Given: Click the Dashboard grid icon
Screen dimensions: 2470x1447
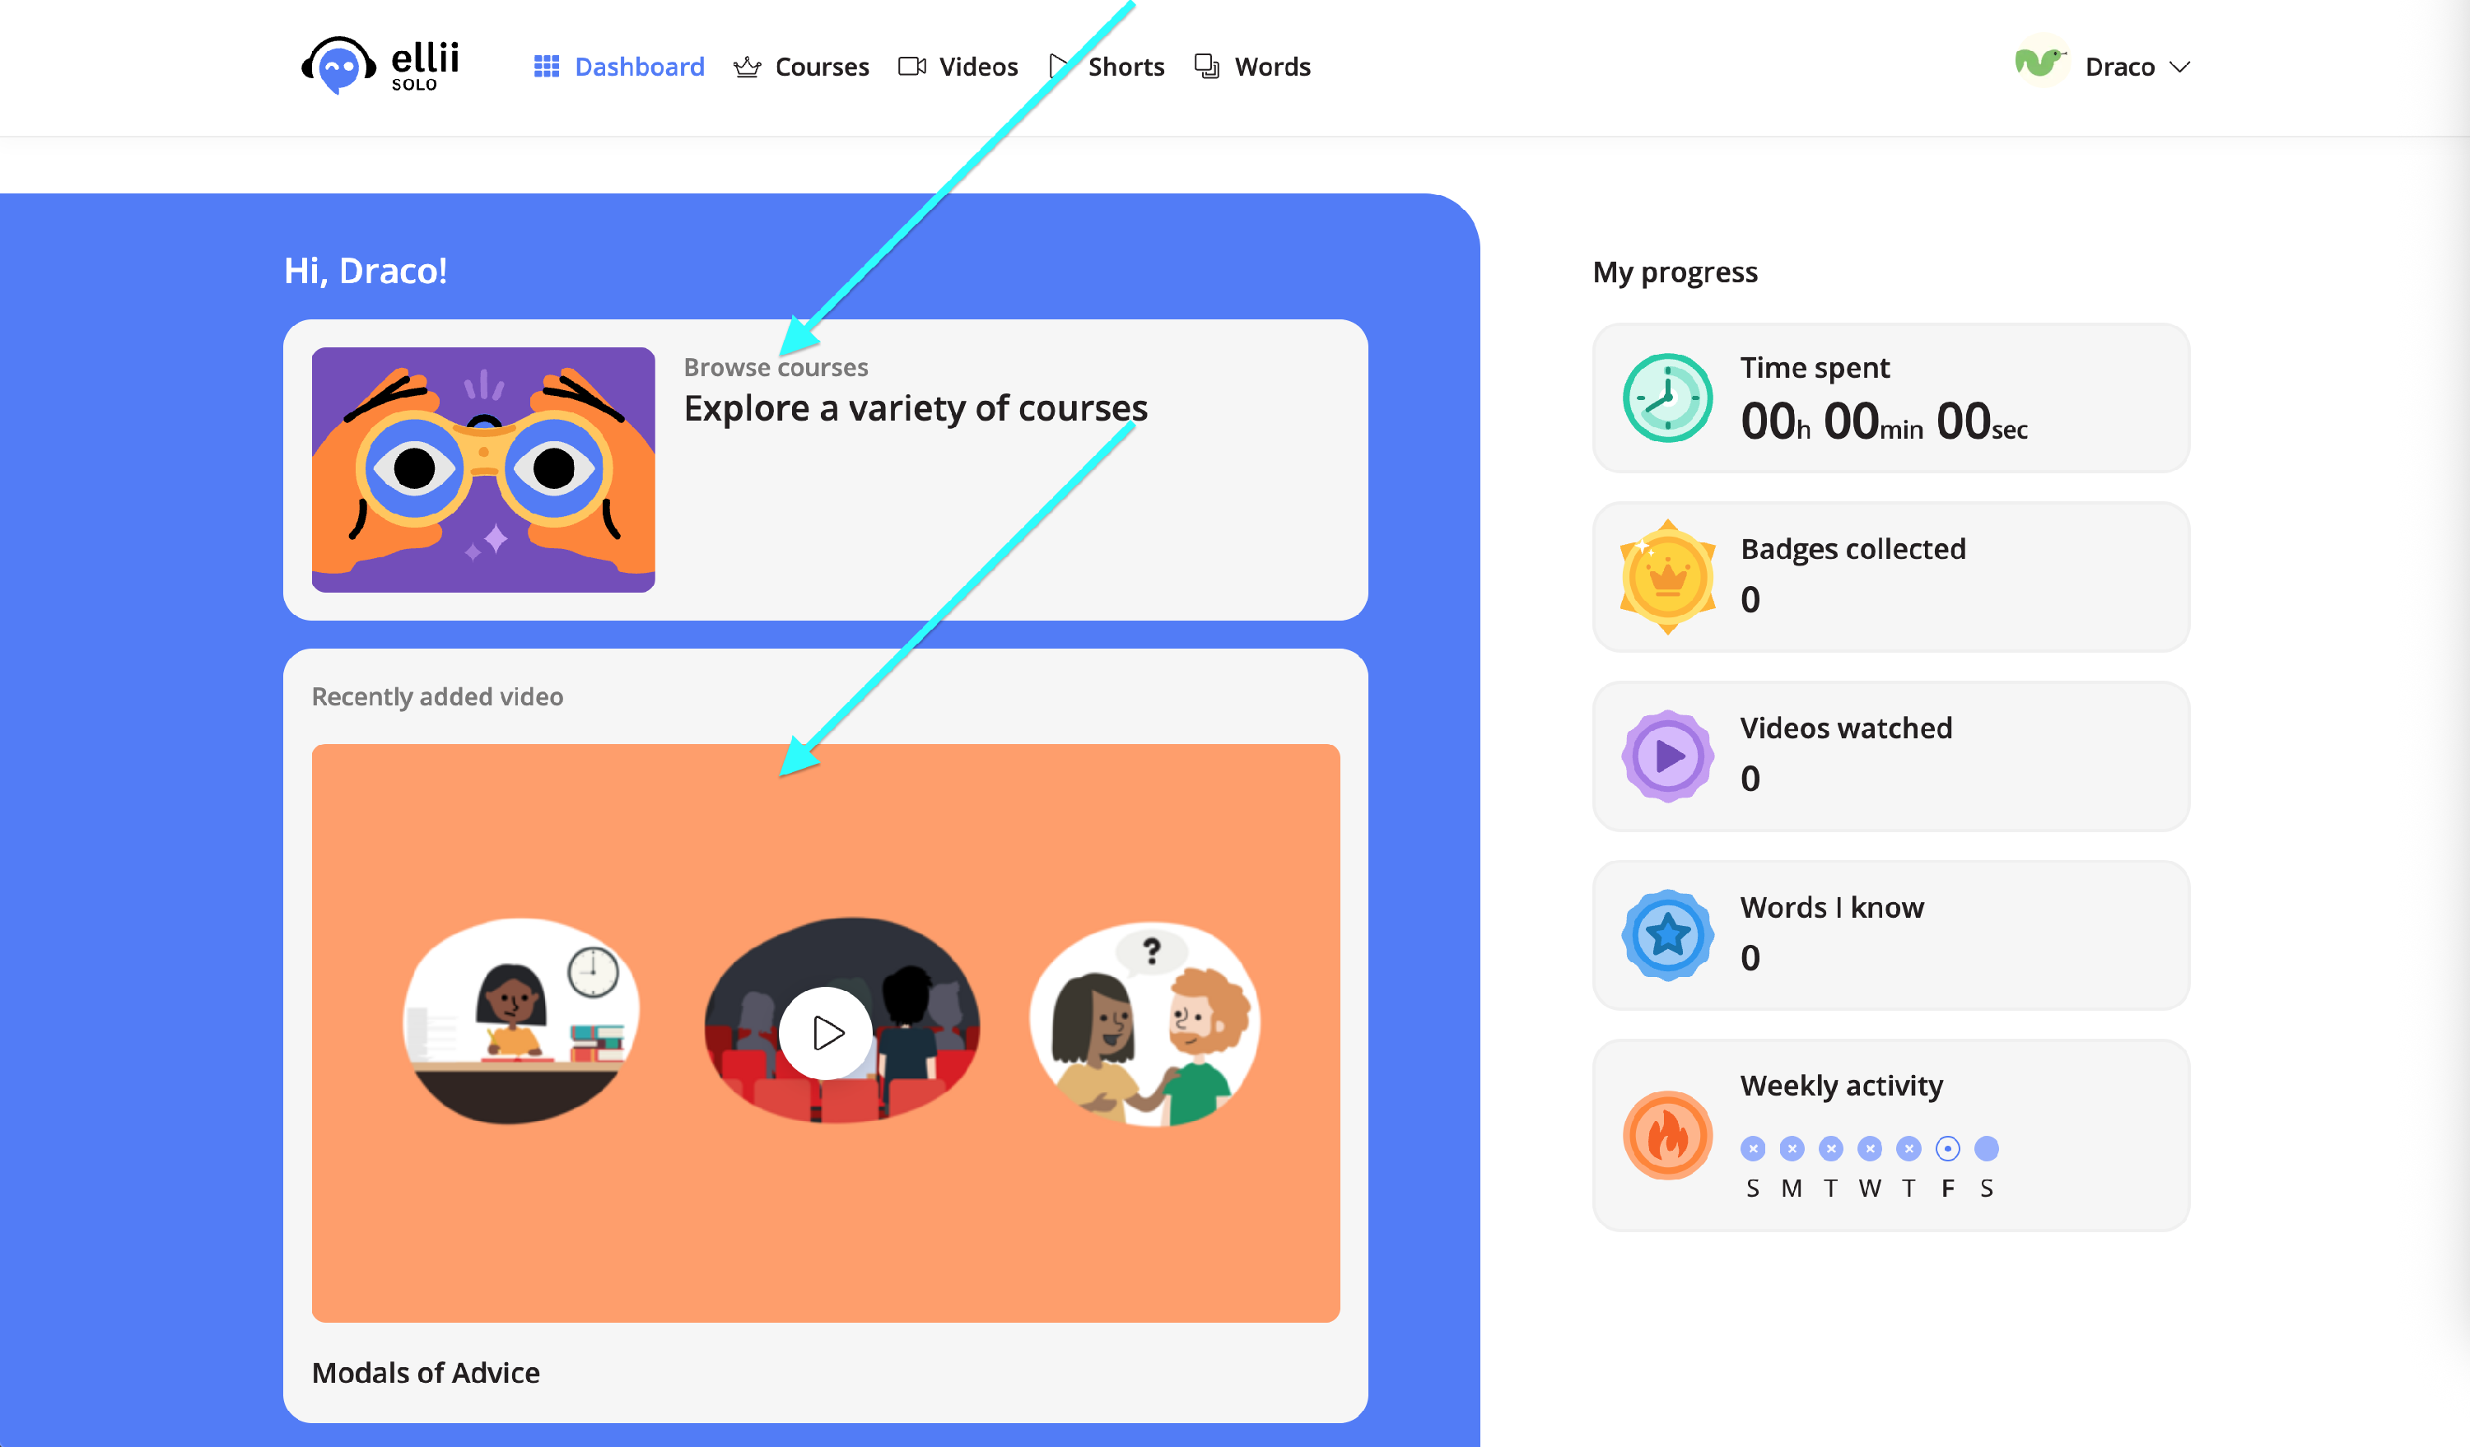Looking at the screenshot, I should [546, 67].
